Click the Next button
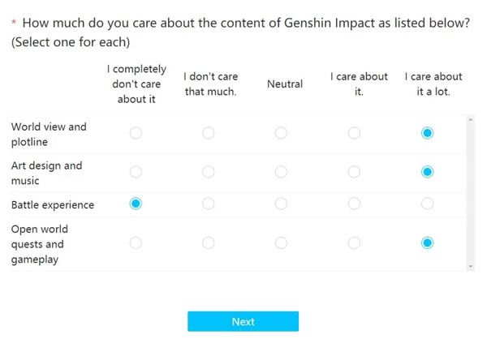The height and width of the screenshot is (339, 487). [243, 321]
